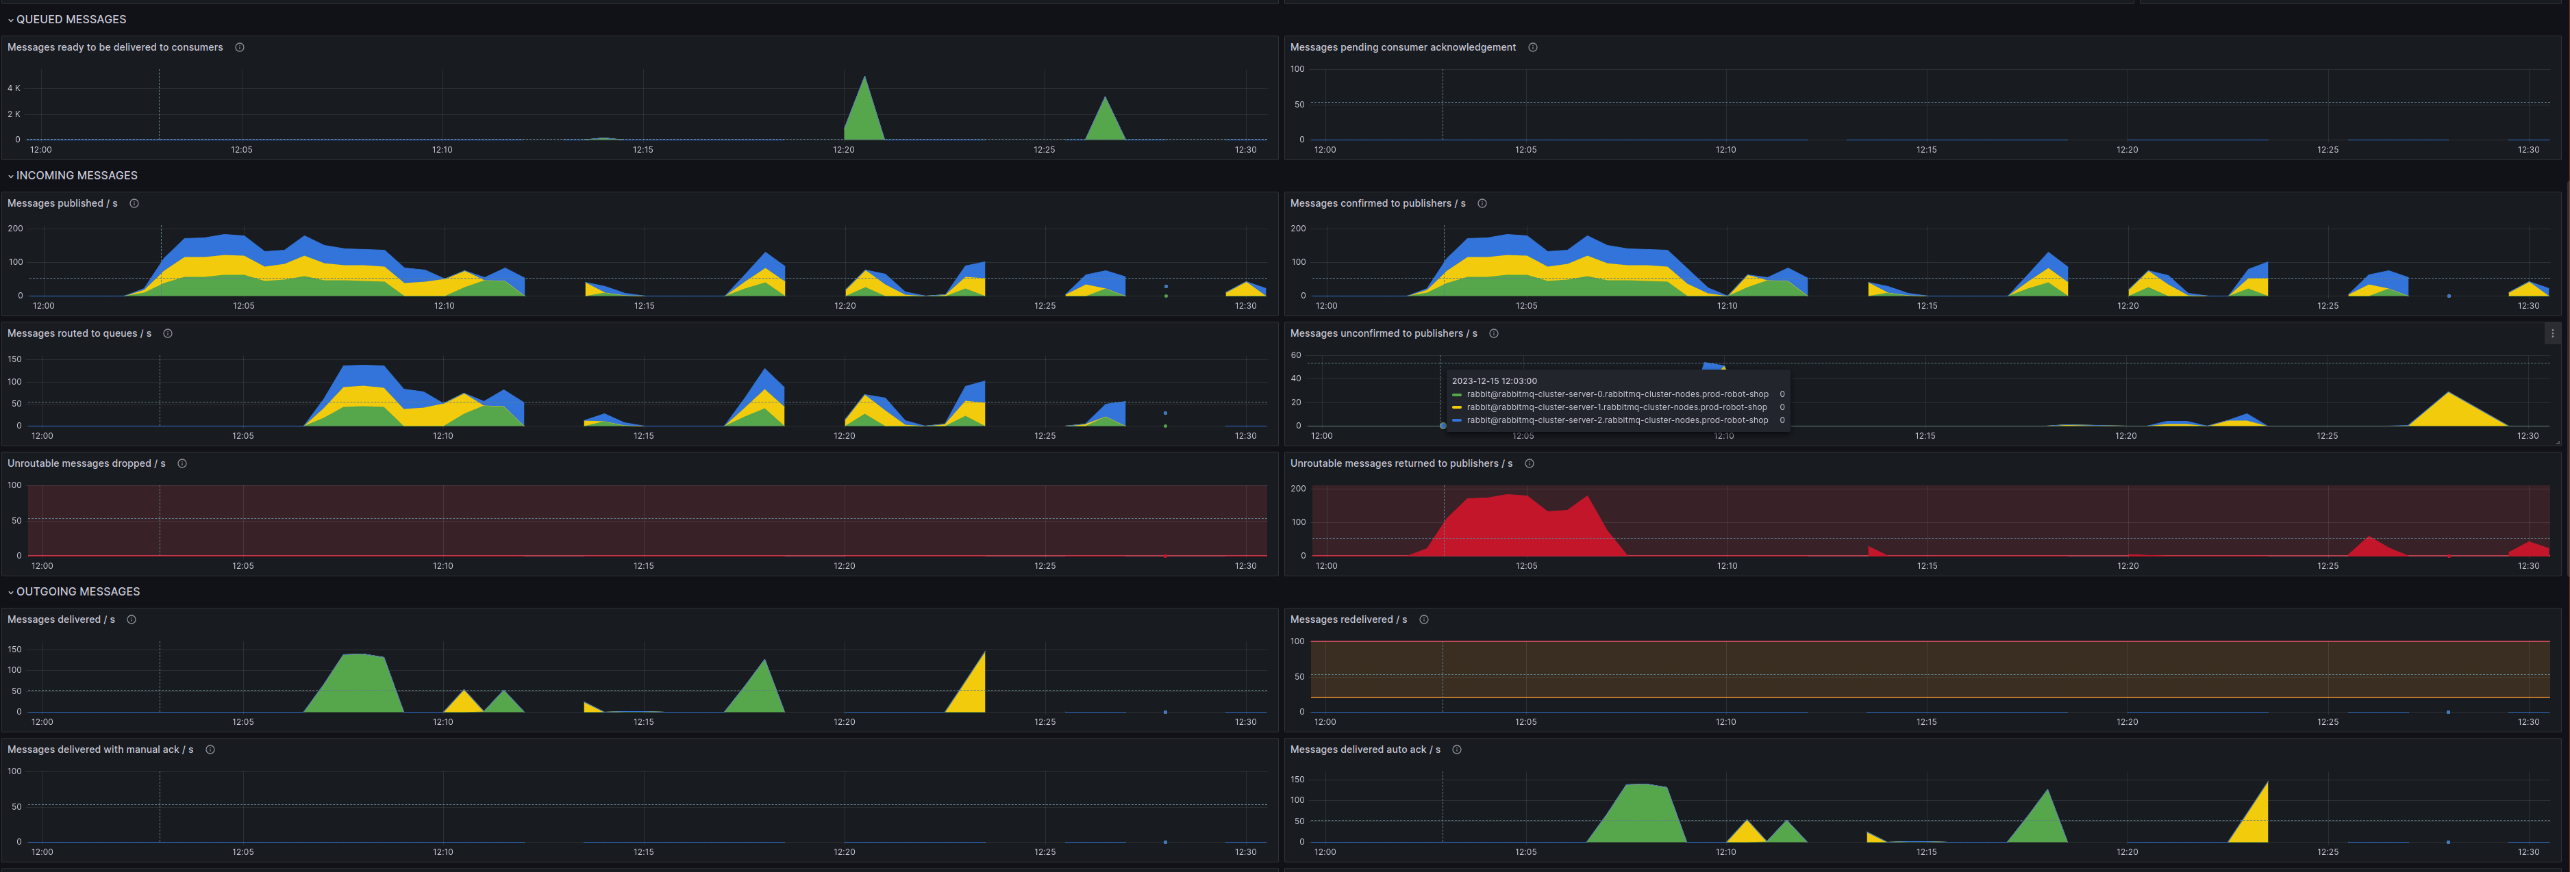Open Messages delivered with manual ack panel title
Viewport: 2570px width, 872px height.
[x=100, y=749]
